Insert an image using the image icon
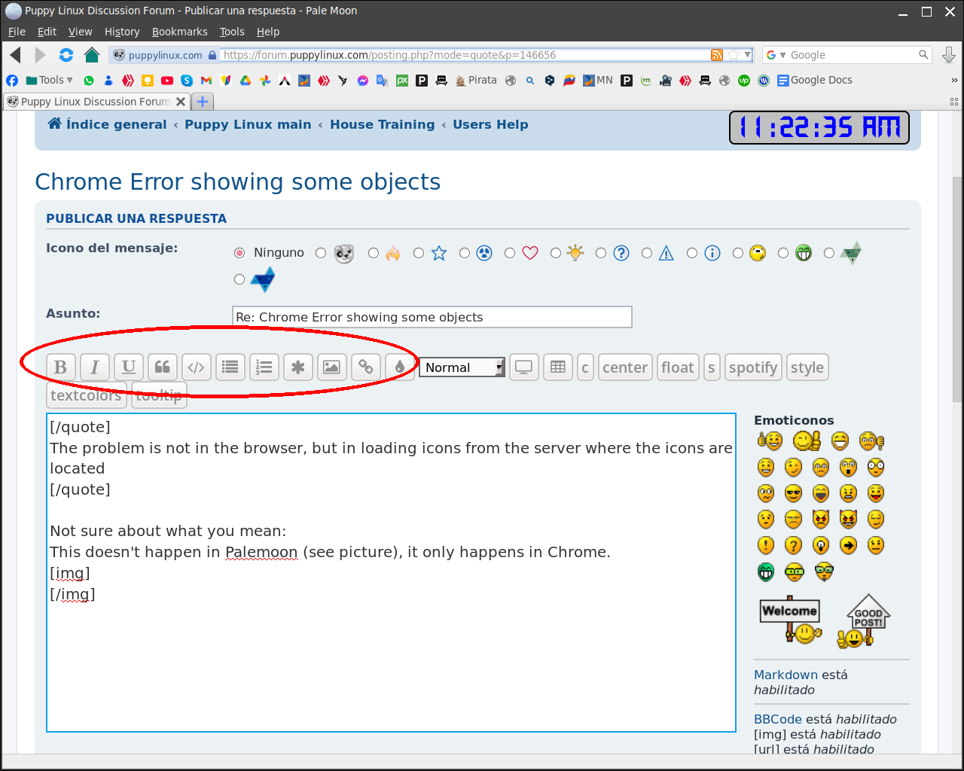The image size is (964, 771). click(x=331, y=367)
